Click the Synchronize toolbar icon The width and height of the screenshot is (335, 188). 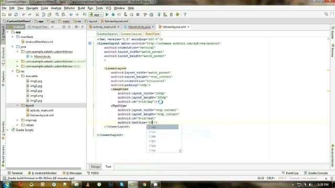pyautogui.click(x=16, y=15)
